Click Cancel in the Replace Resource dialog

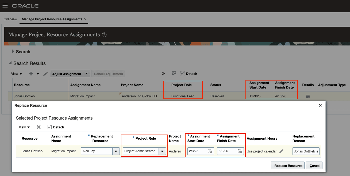(x=314, y=165)
